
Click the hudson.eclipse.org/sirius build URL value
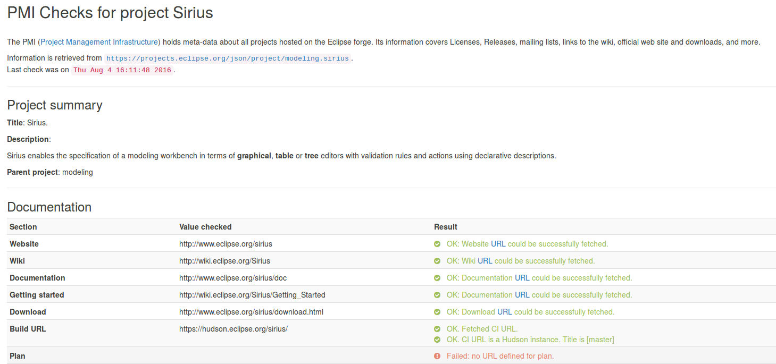click(233, 329)
